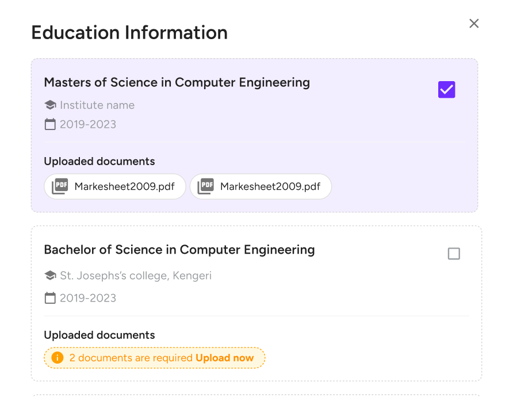
Task: Open the first Markesheet2009.pdf document name
Action: (125, 186)
